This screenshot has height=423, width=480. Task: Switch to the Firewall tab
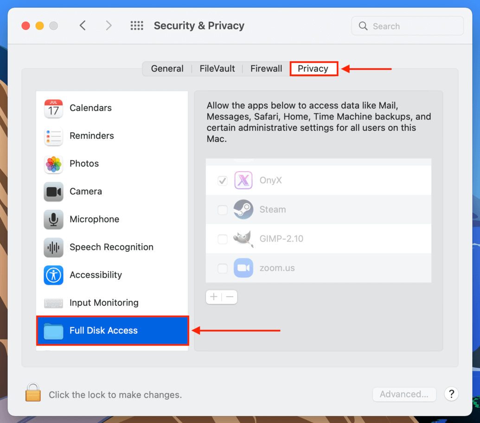[x=266, y=69]
